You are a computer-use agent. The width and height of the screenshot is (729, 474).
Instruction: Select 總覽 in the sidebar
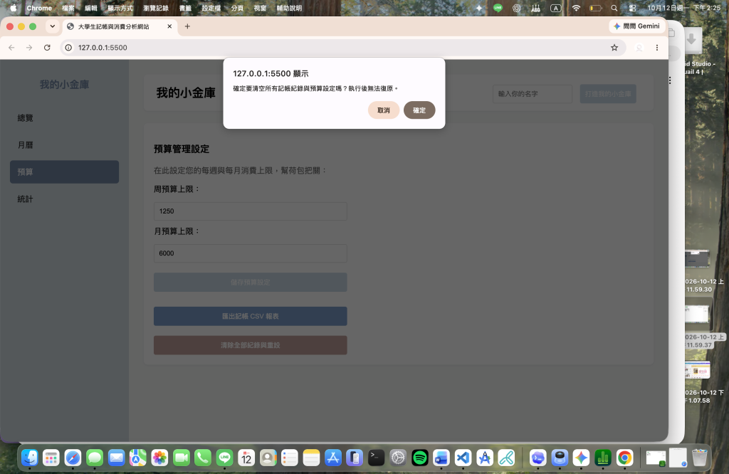point(64,118)
